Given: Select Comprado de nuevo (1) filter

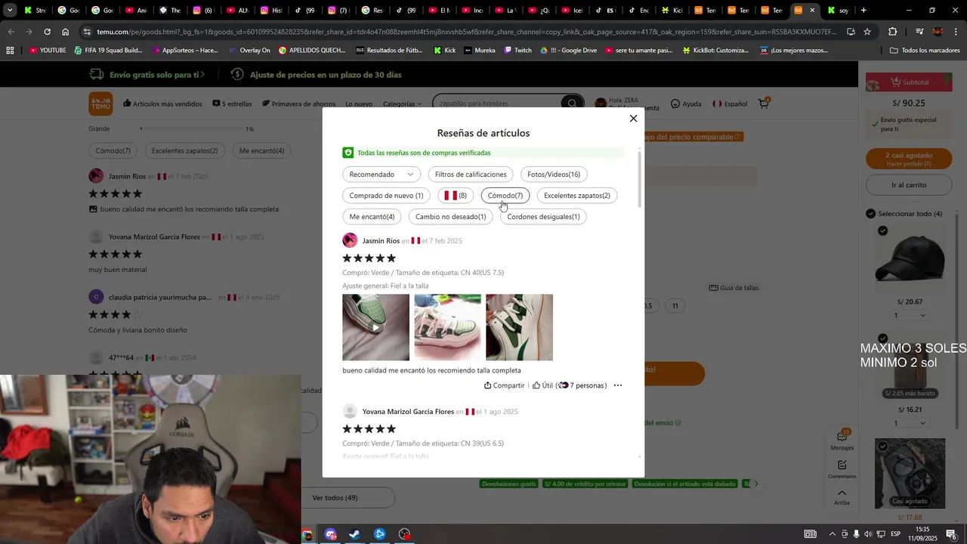Looking at the screenshot, I should tap(386, 196).
